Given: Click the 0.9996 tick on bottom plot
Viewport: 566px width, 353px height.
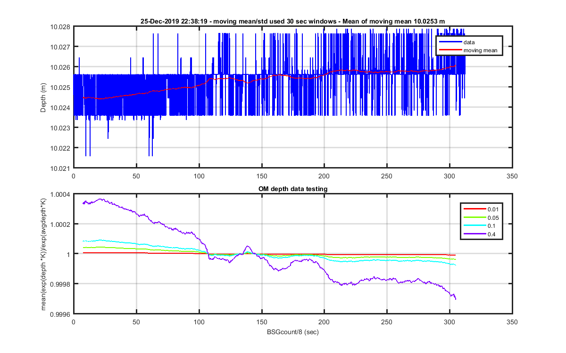Looking at the screenshot, I should [x=61, y=313].
